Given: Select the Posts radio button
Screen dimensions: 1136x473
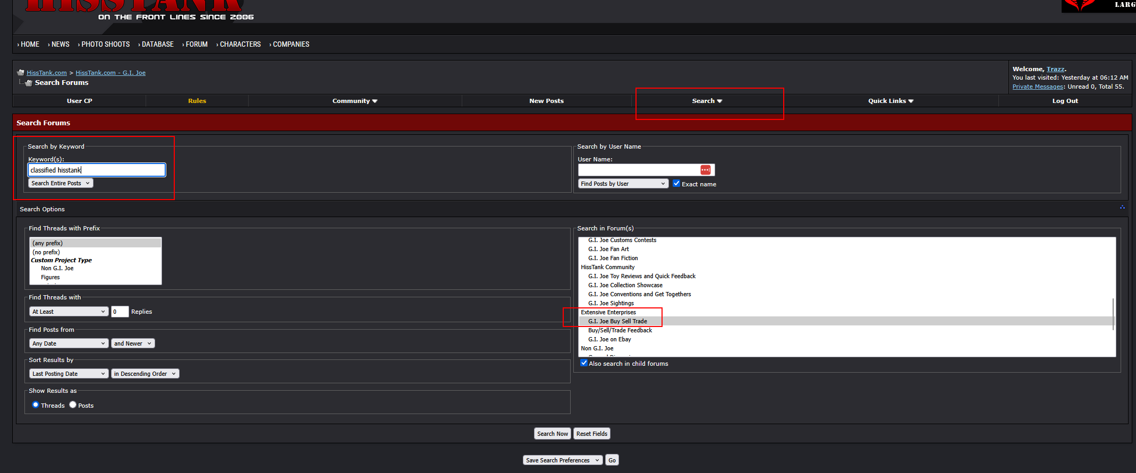Looking at the screenshot, I should (73, 405).
